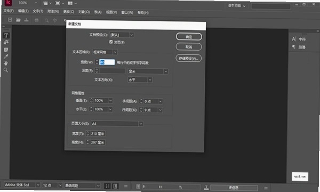Toggle the paragraph-style column icon in bottom bar

coord(115,186)
